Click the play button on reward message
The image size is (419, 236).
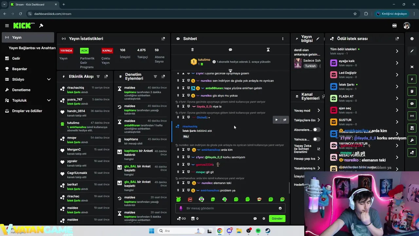(277, 120)
